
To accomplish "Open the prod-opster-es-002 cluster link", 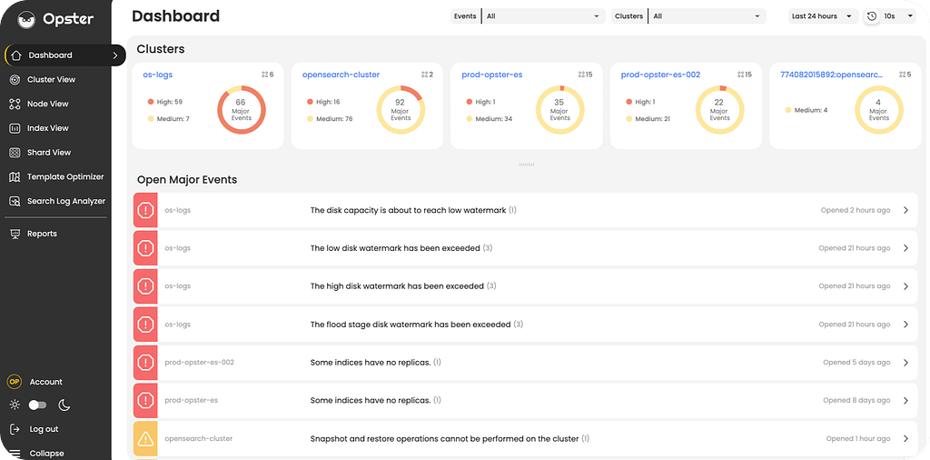I will (x=661, y=75).
